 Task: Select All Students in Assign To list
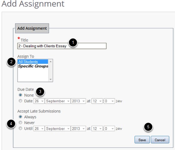[33, 62]
